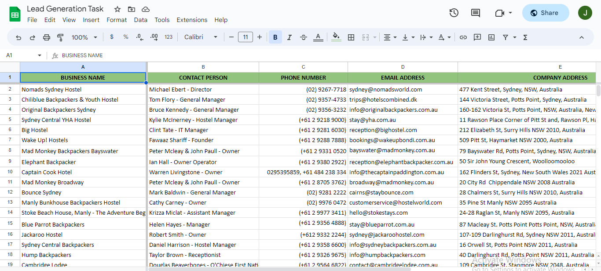
Task: Move document with folder icon
Action: pyautogui.click(x=132, y=9)
